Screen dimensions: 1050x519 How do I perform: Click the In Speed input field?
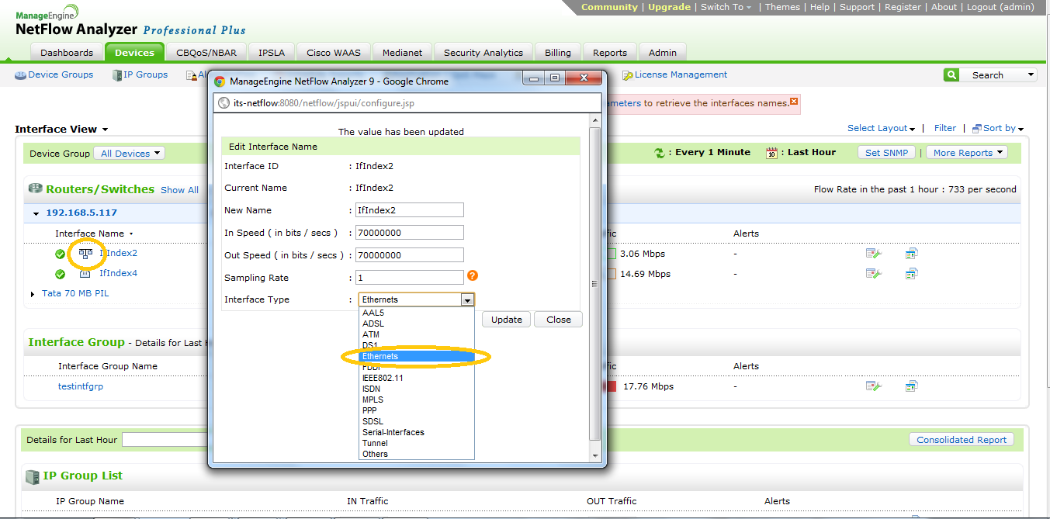(409, 233)
